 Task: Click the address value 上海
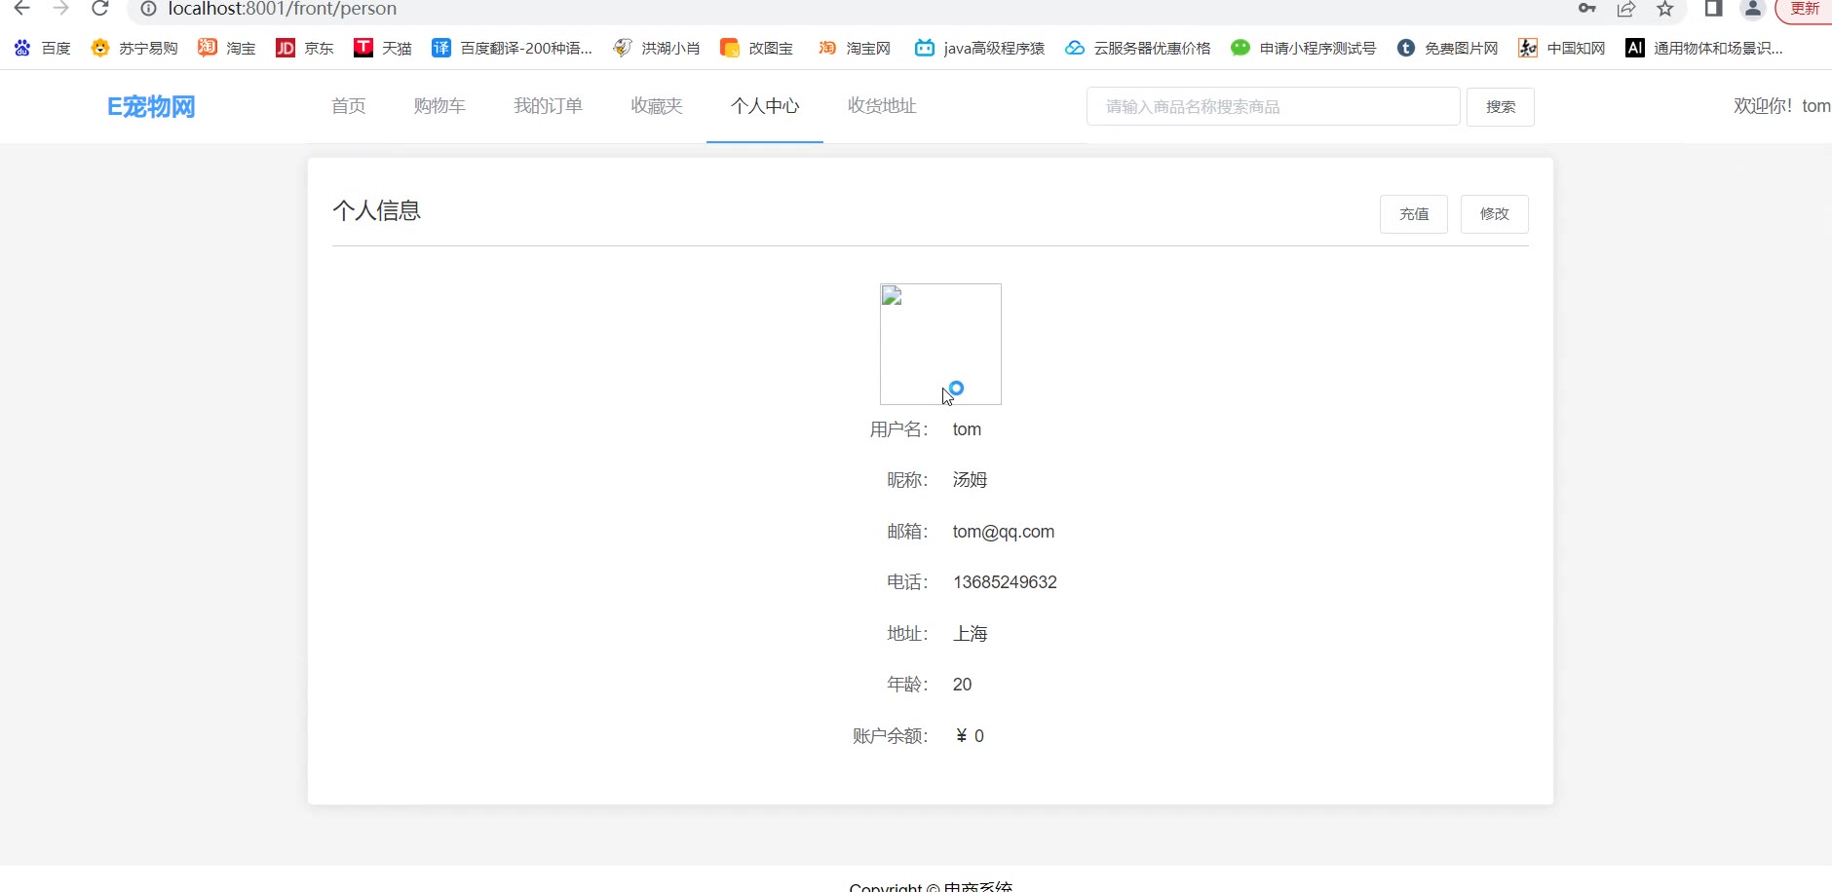click(971, 634)
